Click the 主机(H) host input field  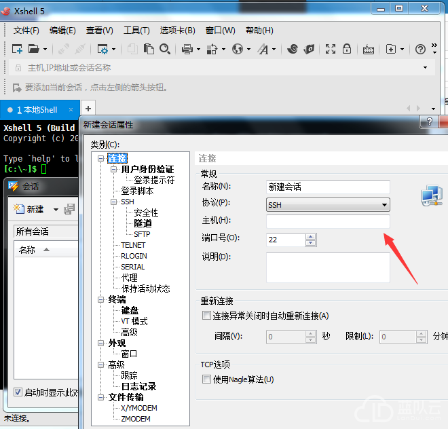(328, 222)
